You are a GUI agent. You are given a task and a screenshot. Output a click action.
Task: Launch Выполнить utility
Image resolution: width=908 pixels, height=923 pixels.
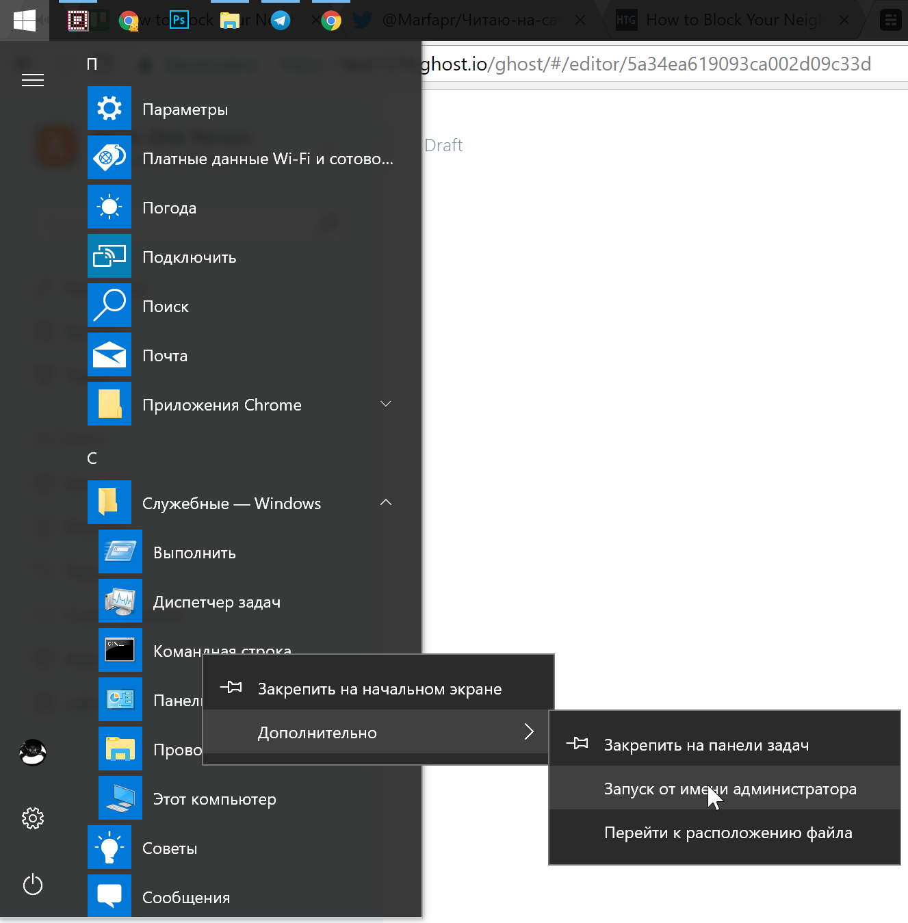(194, 552)
